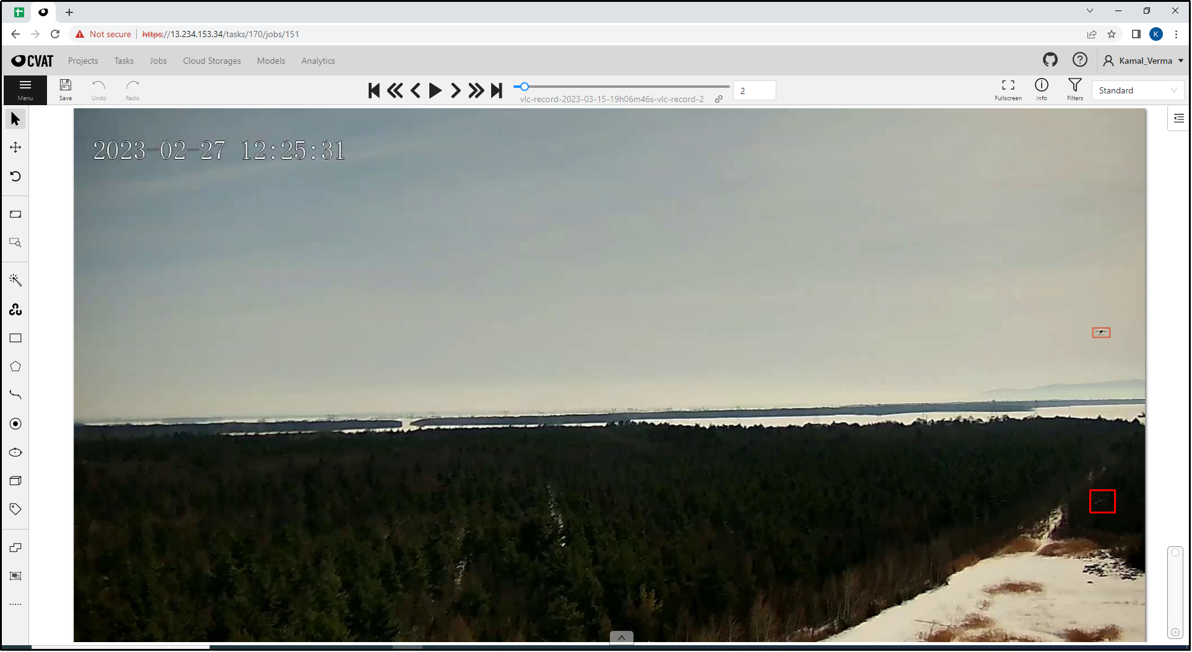Image resolution: width=1192 pixels, height=652 pixels.
Task: Open the OpenCV tools icon
Action: [x=15, y=309]
